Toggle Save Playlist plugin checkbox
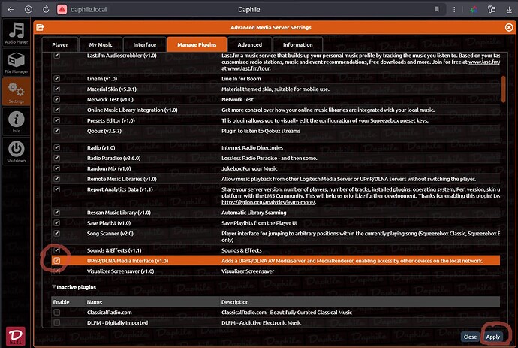This screenshot has width=518, height=348. pyautogui.click(x=57, y=223)
